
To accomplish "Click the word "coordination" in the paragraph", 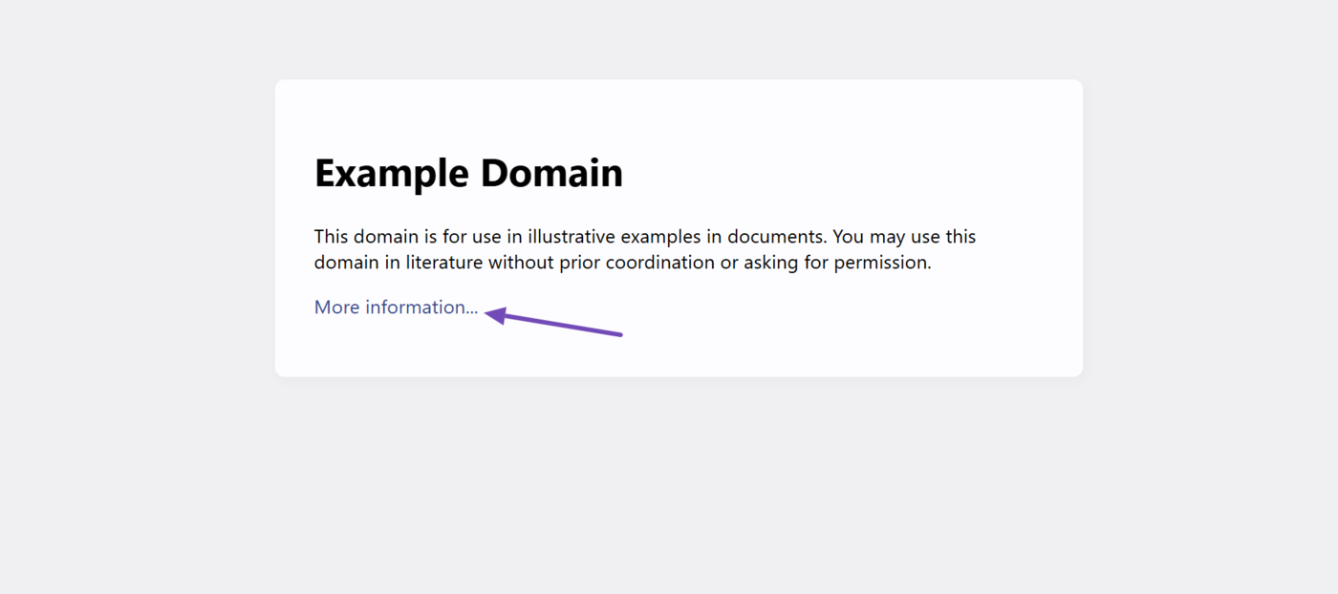I will (660, 263).
